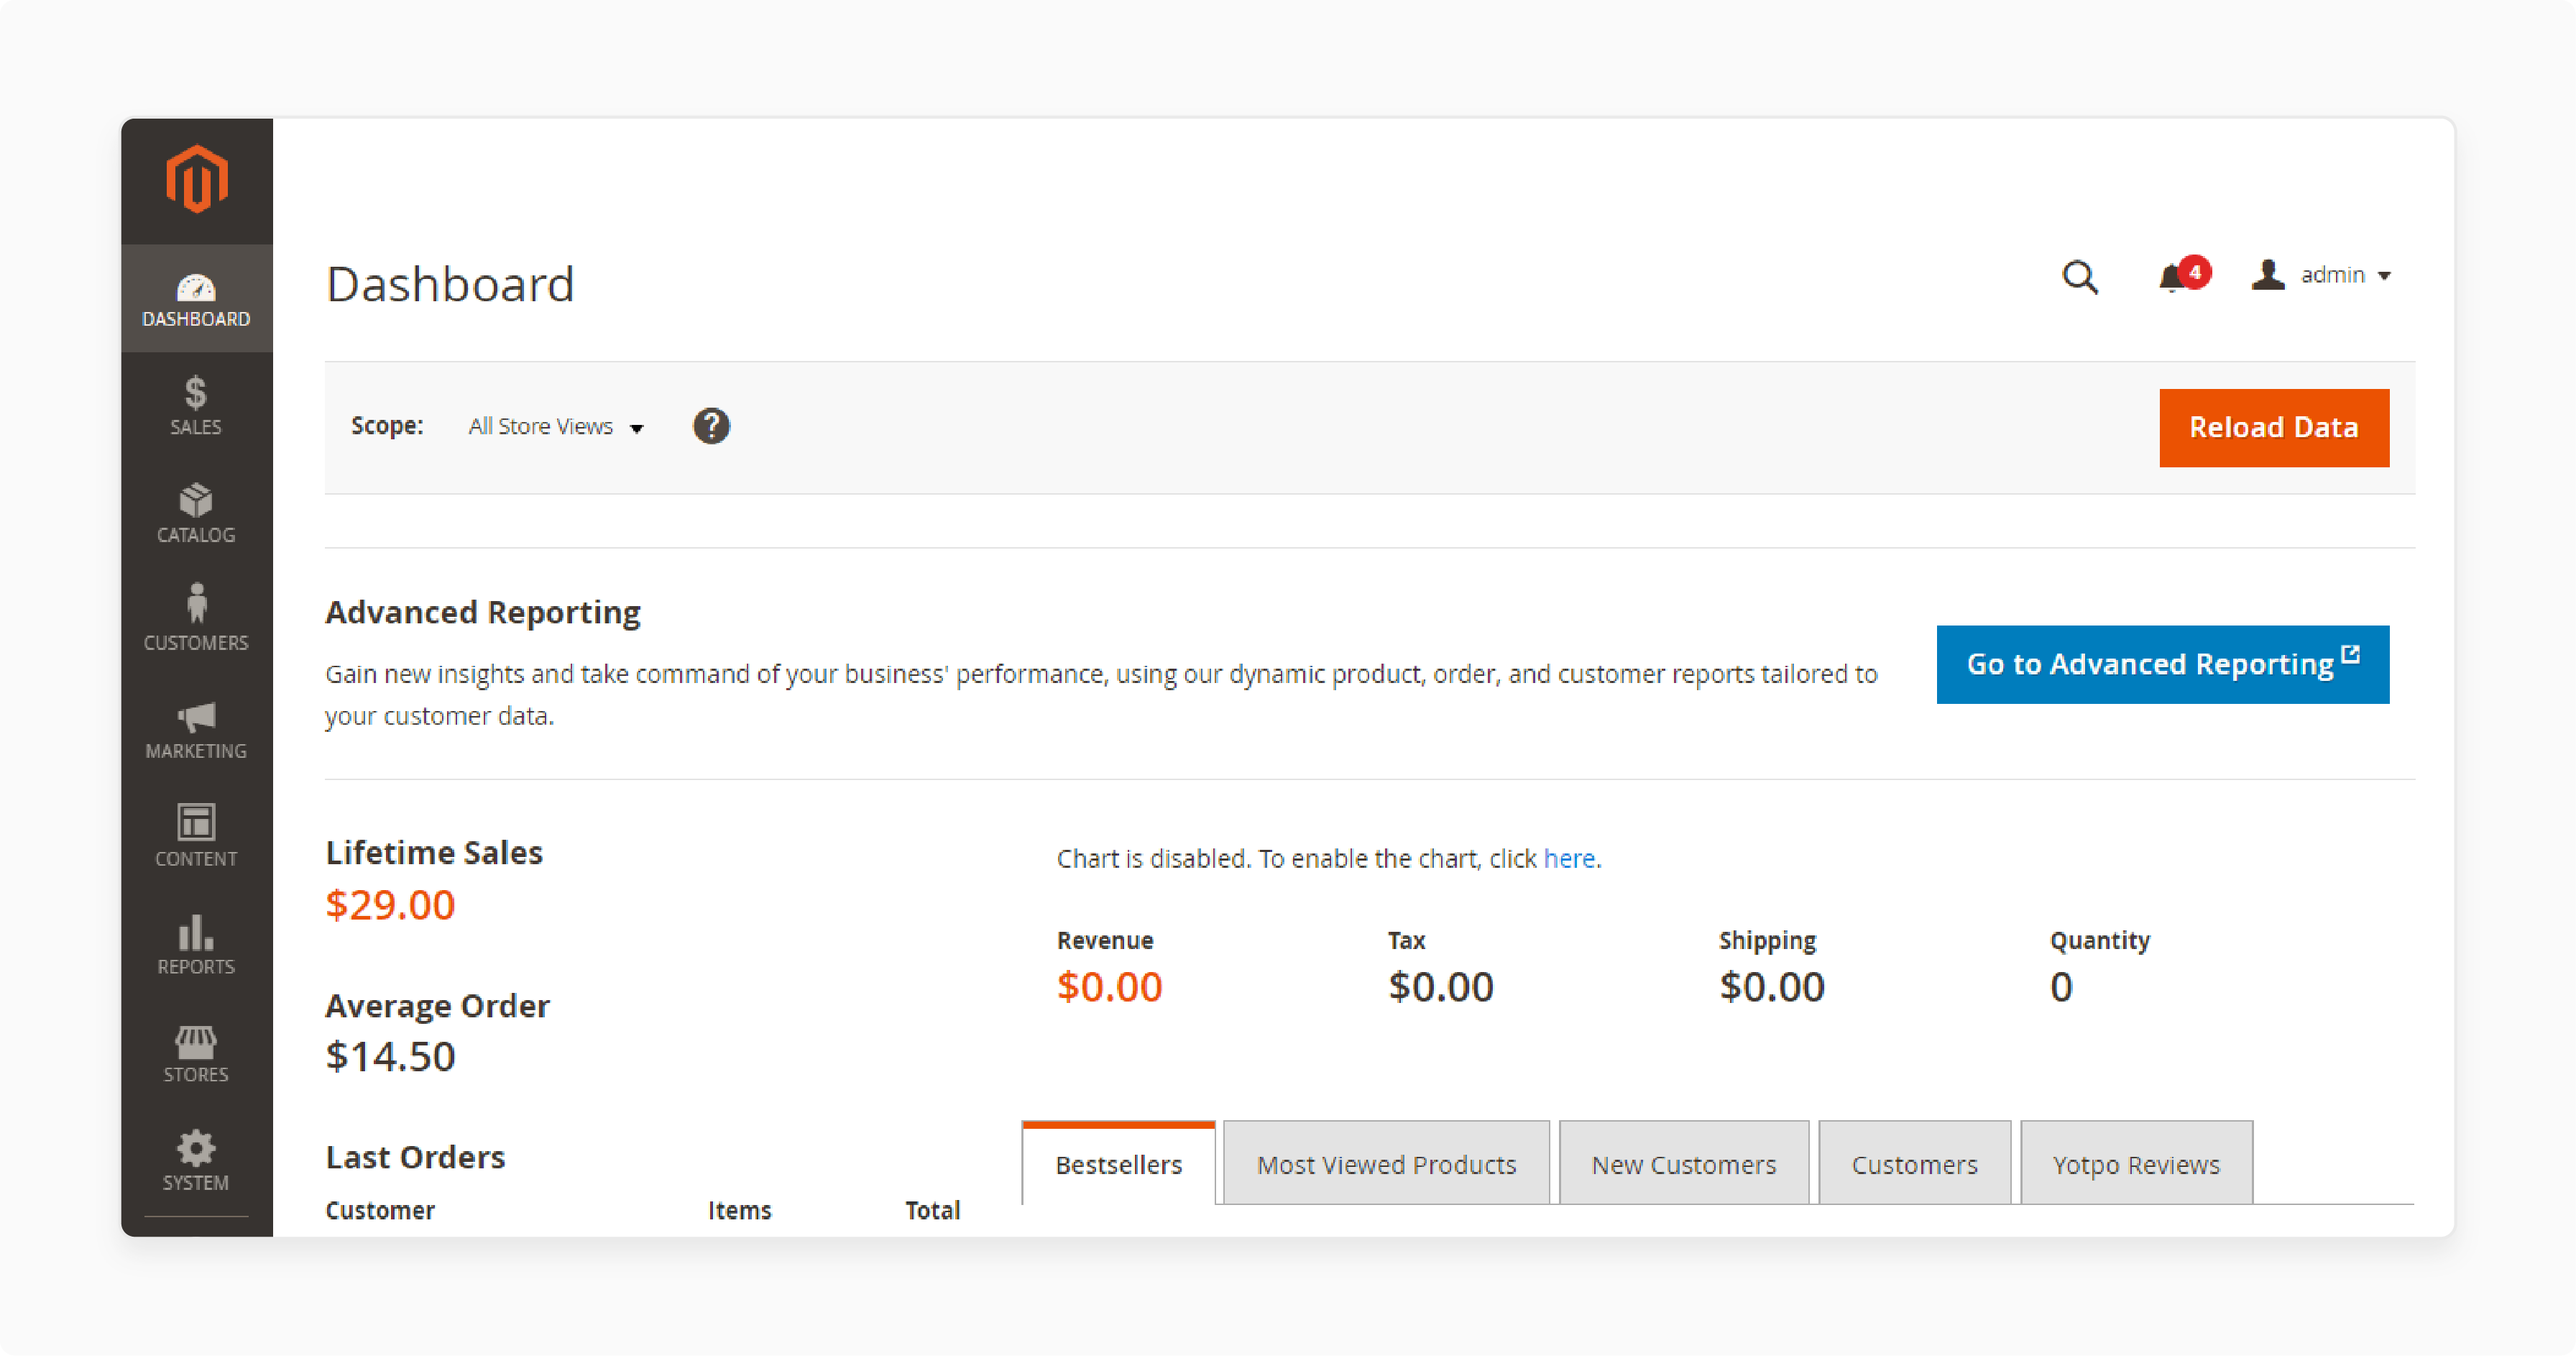Screen dimensions: 2576x1356
Task: Expand the admin account dropdown
Action: point(2322,275)
